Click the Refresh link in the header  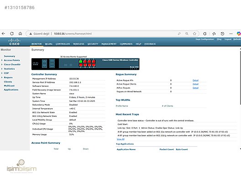point(237,39)
